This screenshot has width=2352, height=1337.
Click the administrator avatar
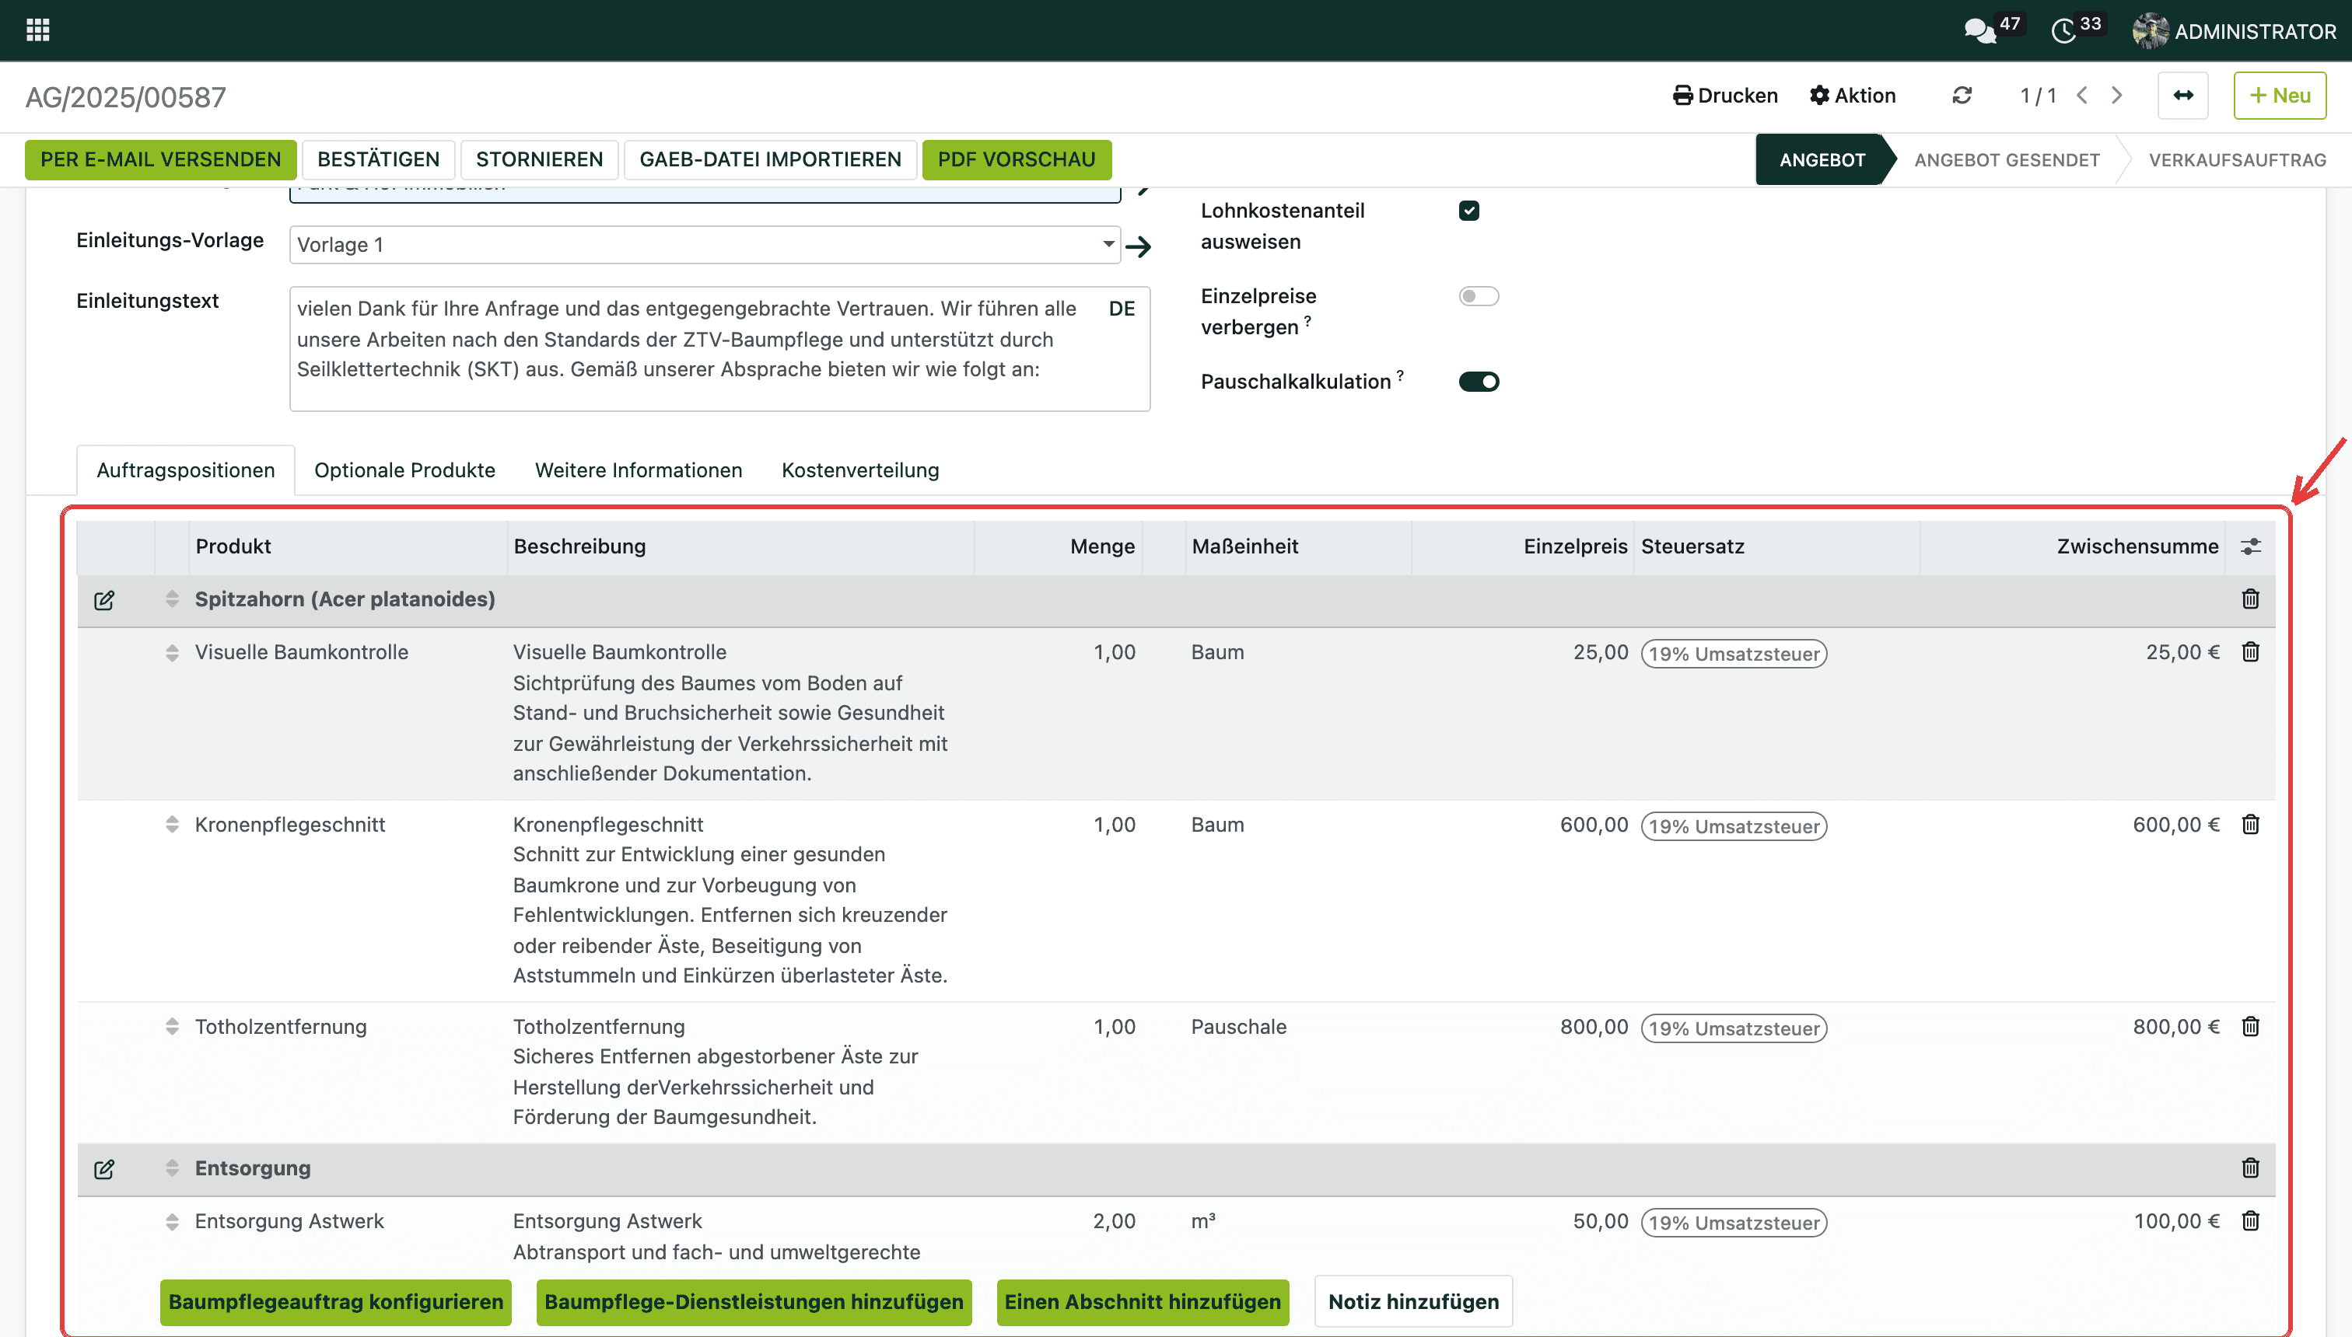tap(2150, 31)
